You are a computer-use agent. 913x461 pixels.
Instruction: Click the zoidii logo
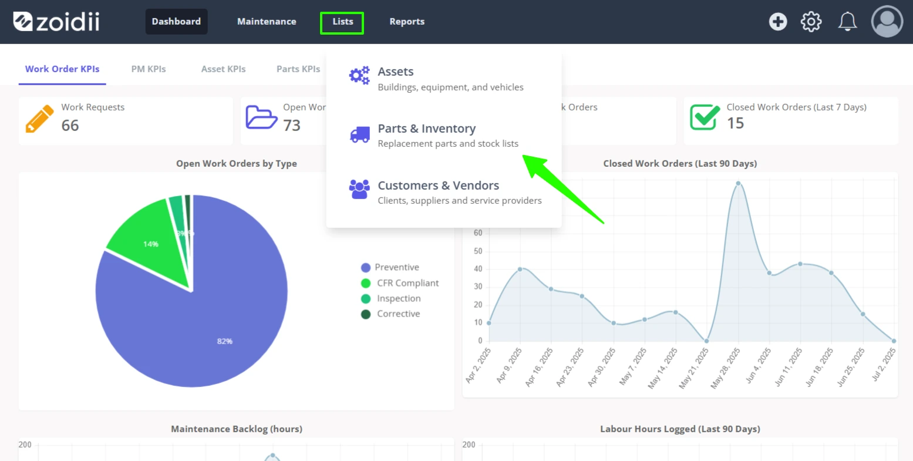click(x=56, y=22)
